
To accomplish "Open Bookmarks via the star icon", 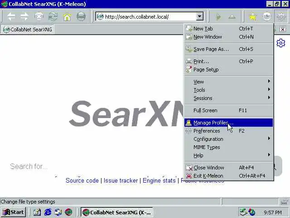I will [x=253, y=17].
